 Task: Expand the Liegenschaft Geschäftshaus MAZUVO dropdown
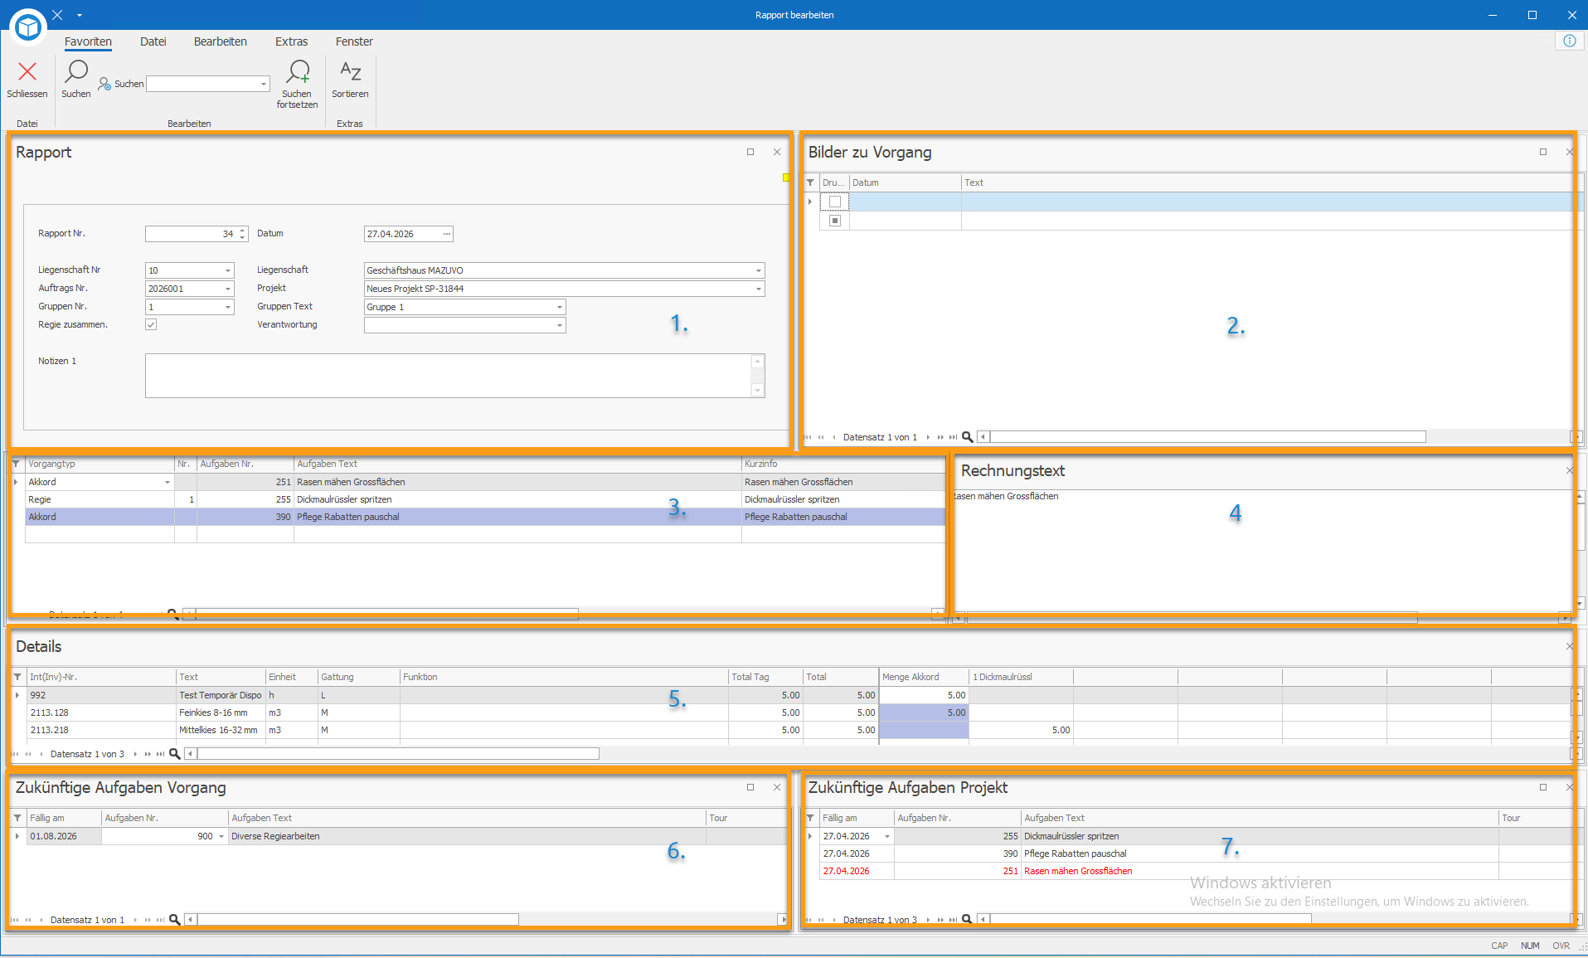[x=758, y=270]
